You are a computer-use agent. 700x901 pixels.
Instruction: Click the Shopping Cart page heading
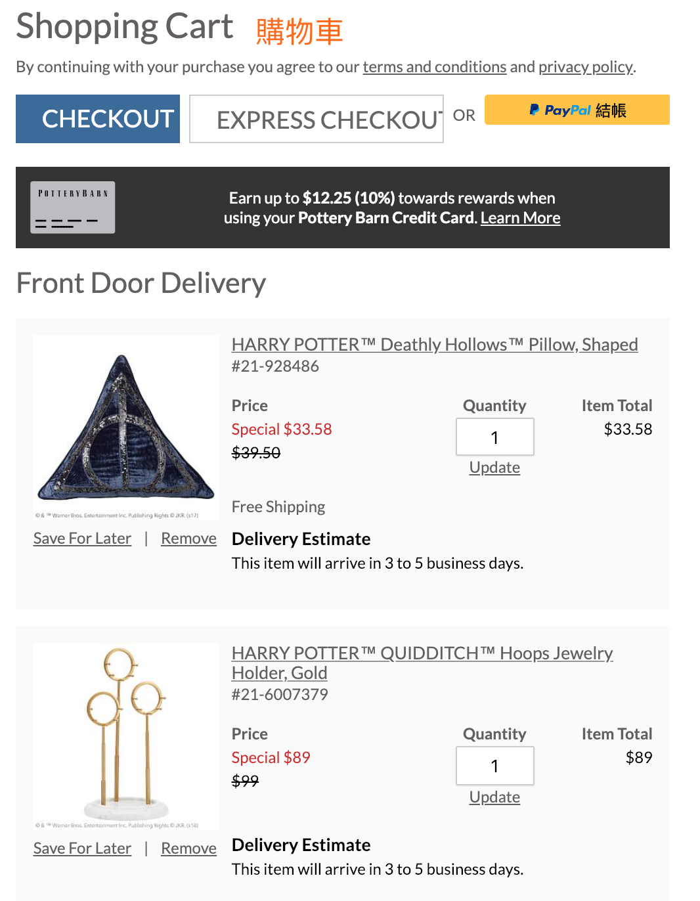[125, 27]
